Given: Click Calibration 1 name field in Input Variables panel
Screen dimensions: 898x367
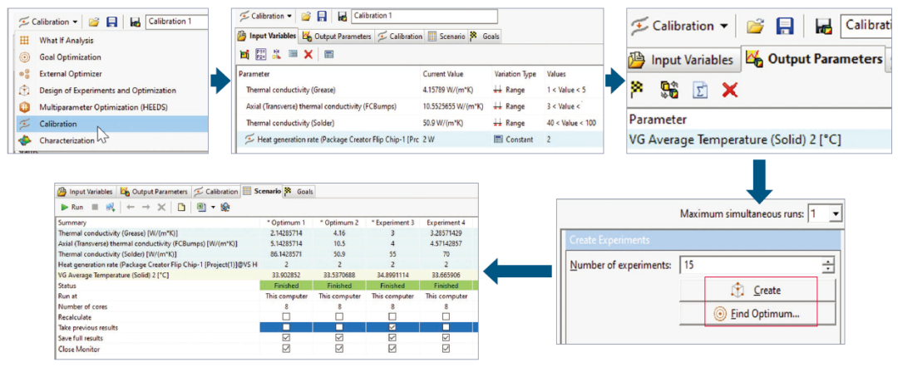Looking at the screenshot, I should [x=424, y=16].
